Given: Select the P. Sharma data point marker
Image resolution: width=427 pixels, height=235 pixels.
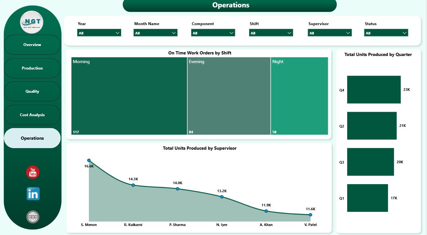Looking at the screenshot, I should pyautogui.click(x=177, y=189).
